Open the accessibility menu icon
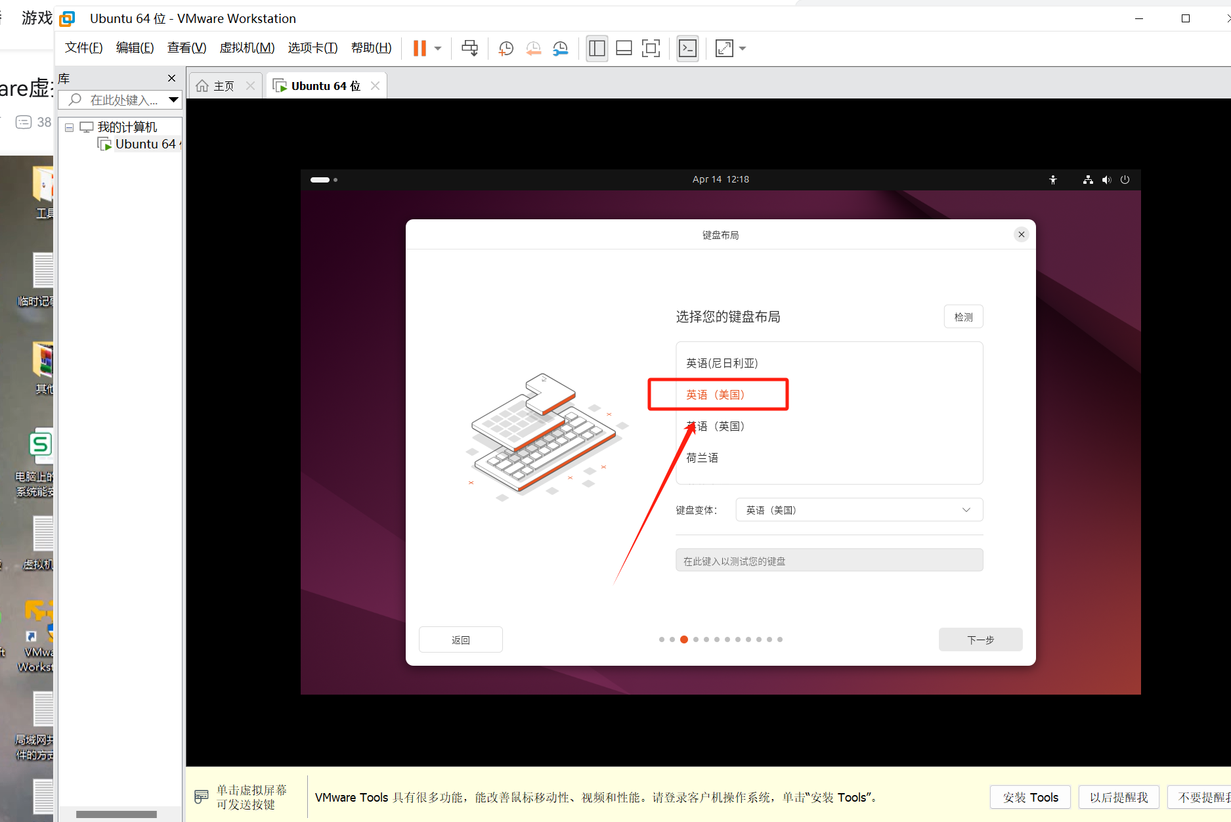 (x=1053, y=179)
